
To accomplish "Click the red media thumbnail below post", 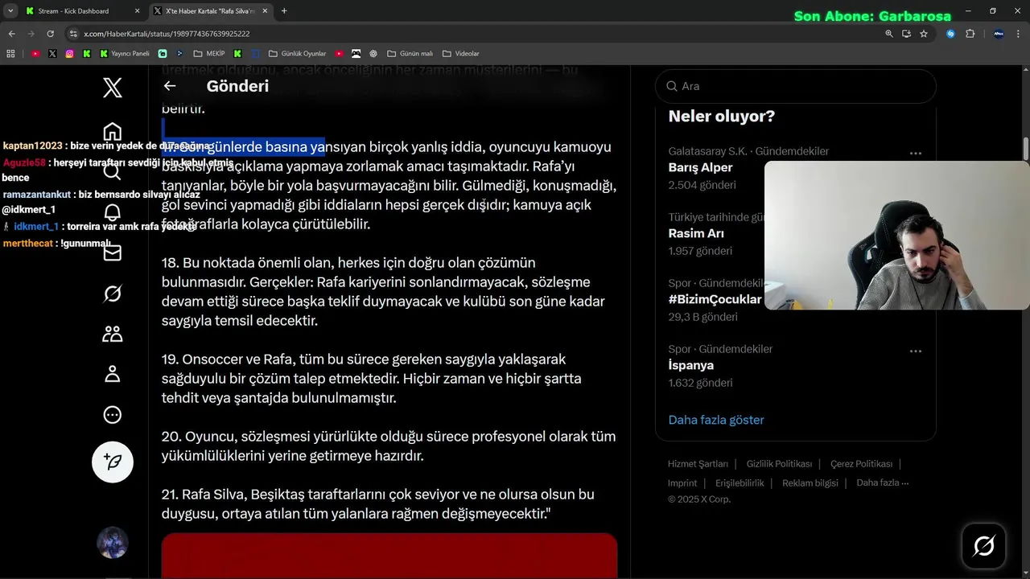I will tap(389, 556).
